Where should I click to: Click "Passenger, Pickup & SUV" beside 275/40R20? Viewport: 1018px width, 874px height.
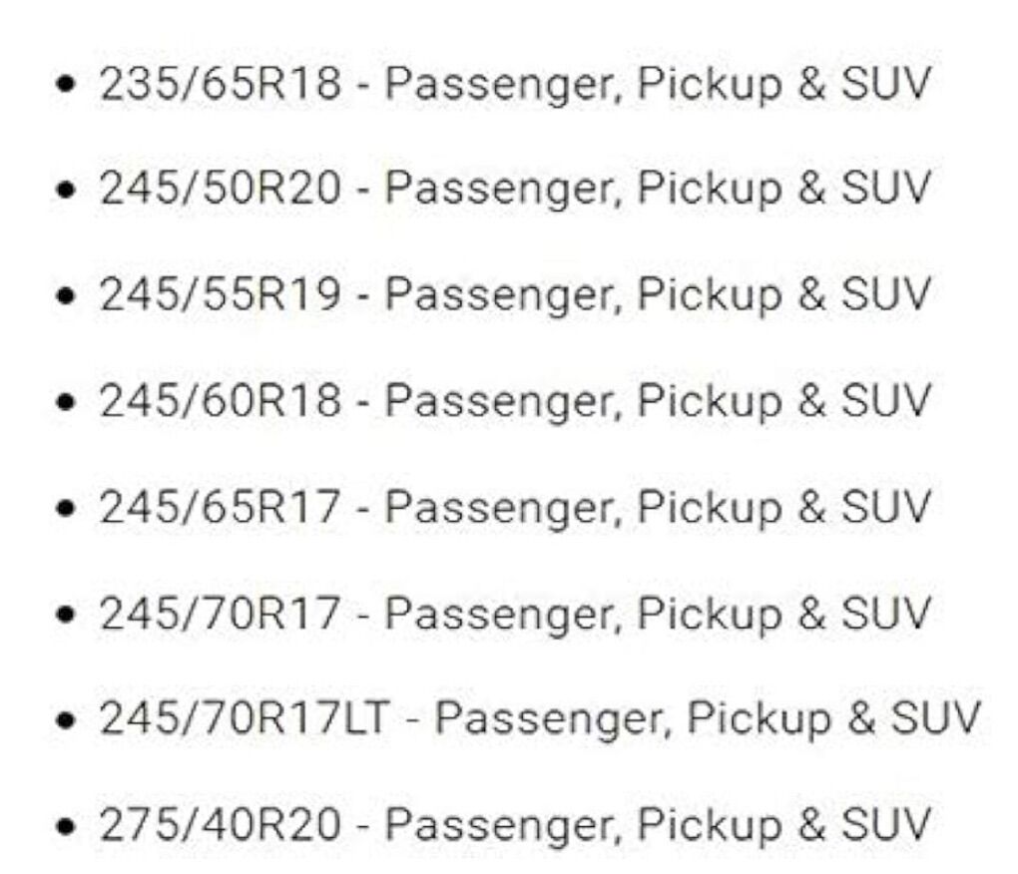(658, 824)
